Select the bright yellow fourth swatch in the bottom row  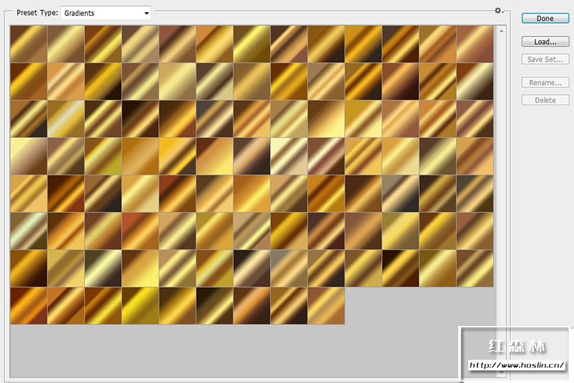click(x=140, y=306)
